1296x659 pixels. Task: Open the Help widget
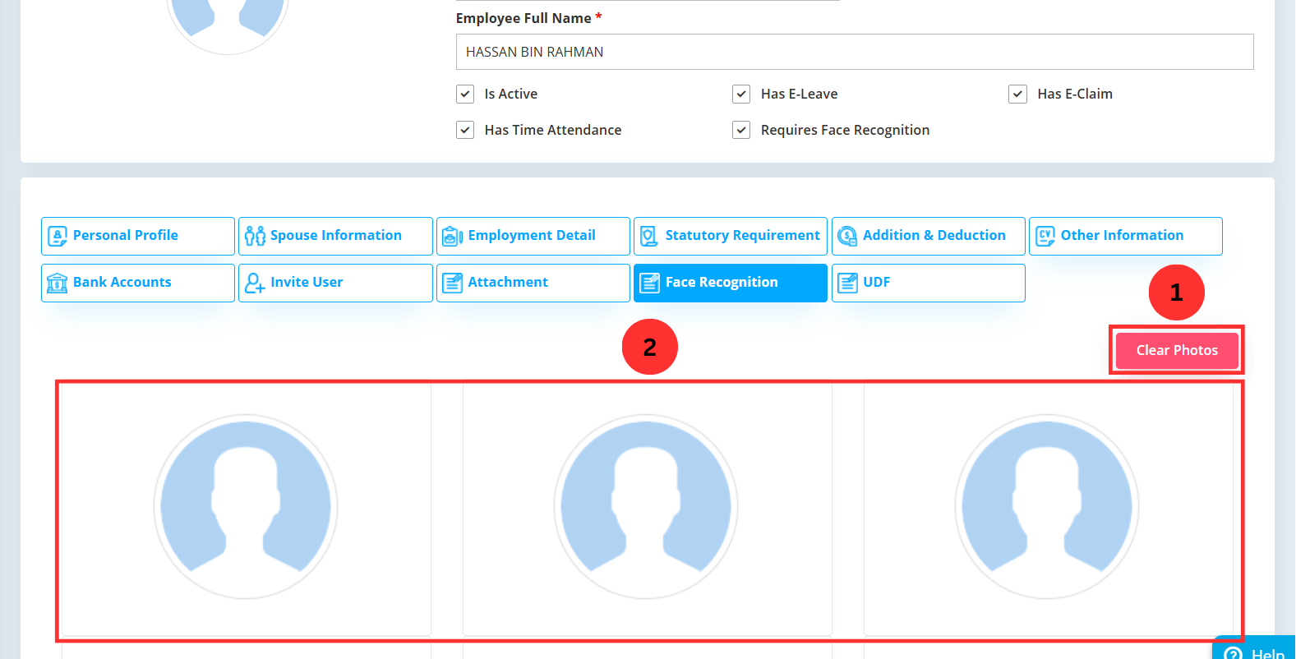pos(1254,652)
